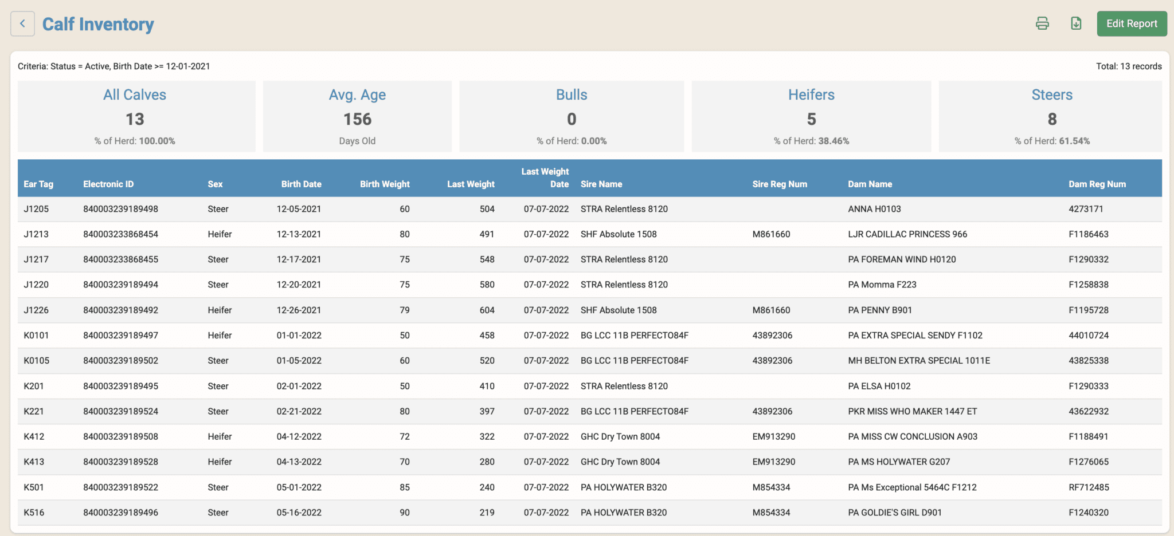The image size is (1174, 536).
Task: Select the All Calves summary card
Action: pos(136,116)
